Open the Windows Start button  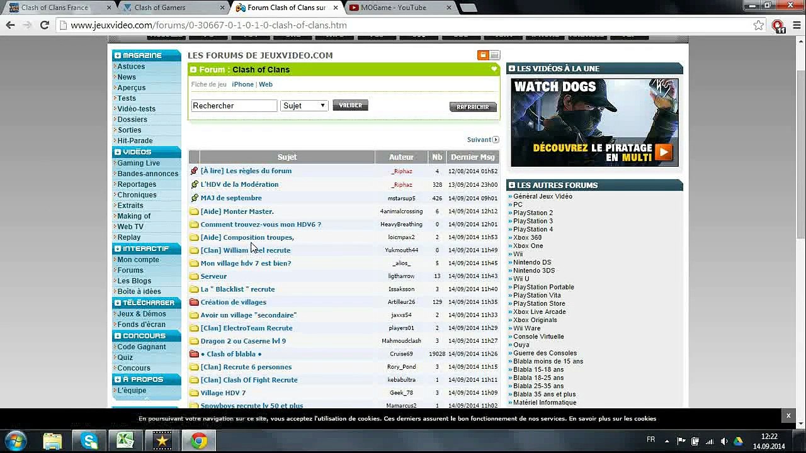(15, 440)
